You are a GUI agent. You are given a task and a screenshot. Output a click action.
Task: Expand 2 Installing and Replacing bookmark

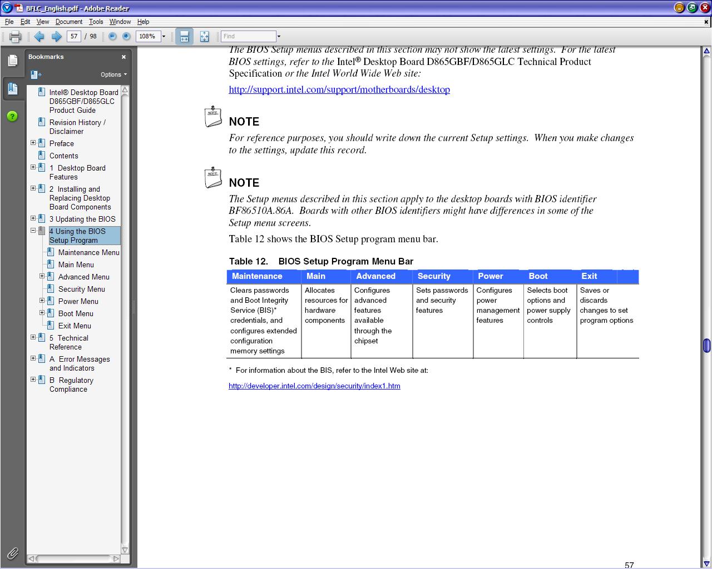[x=33, y=188]
